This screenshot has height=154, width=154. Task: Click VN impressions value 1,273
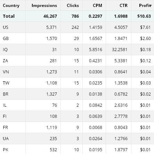[51, 72]
